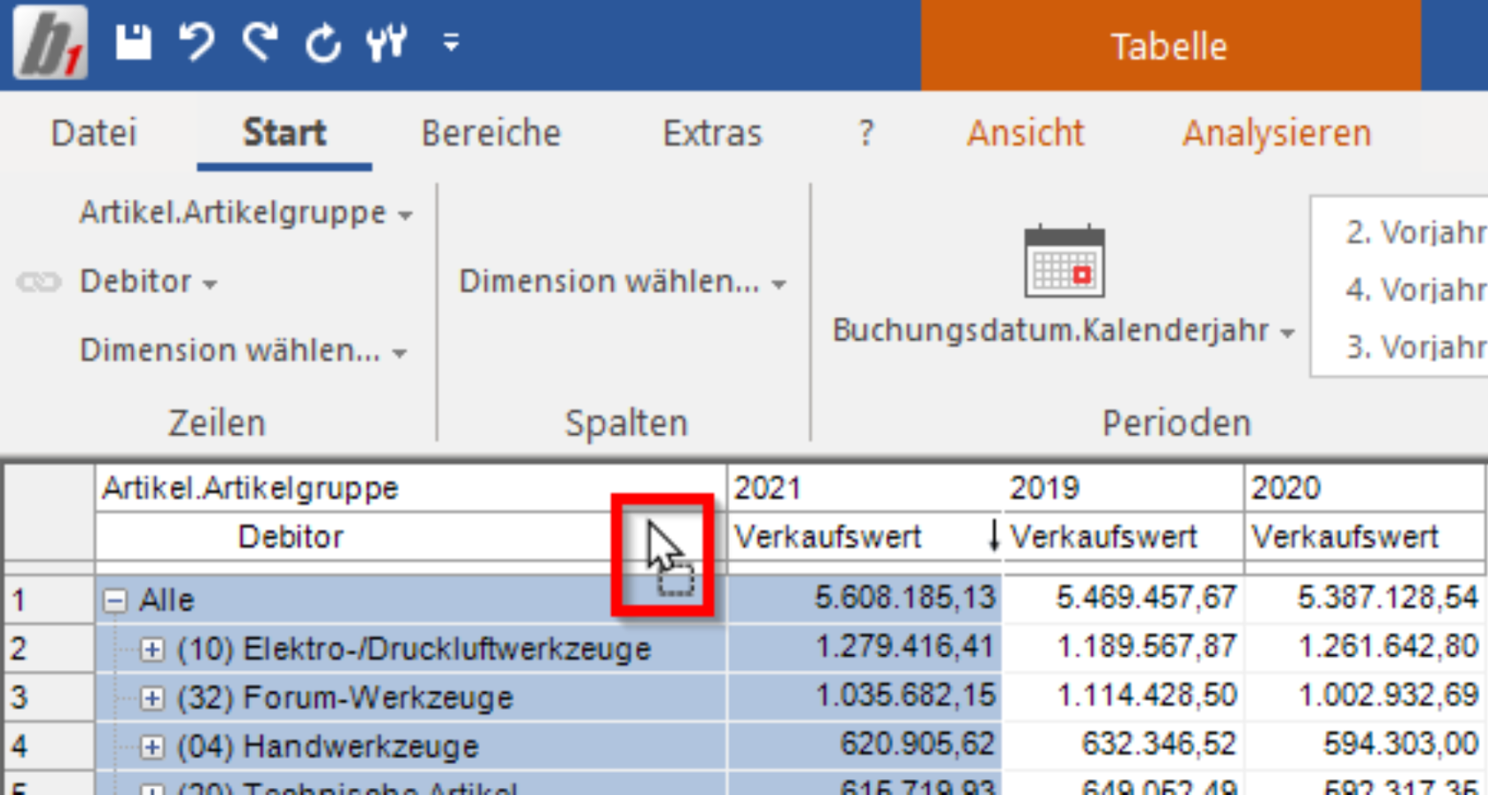Image resolution: width=1488 pixels, height=795 pixels.
Task: Open the help question mark menu
Action: (x=866, y=134)
